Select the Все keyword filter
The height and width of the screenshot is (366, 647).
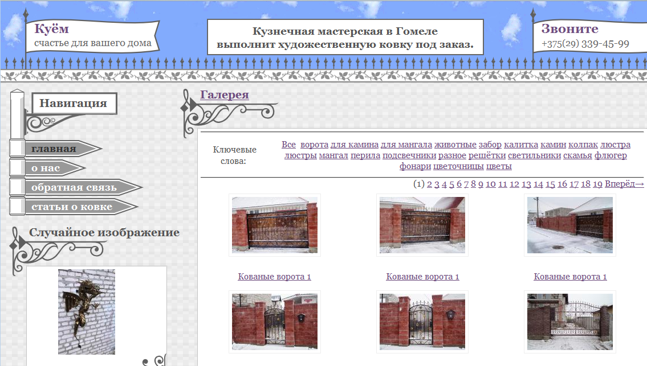(x=289, y=145)
